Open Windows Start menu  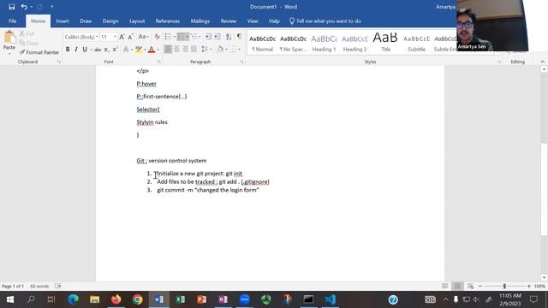(9, 299)
